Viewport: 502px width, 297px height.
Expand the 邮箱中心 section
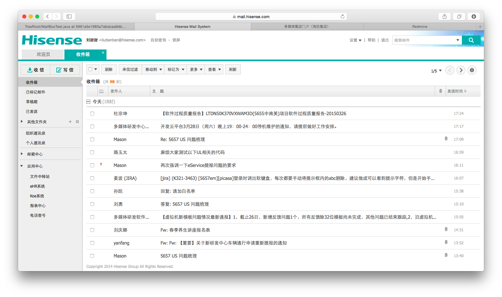(22, 154)
